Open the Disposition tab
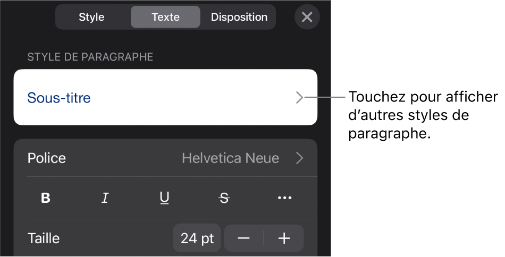Screen dimensions: 505x257 coord(239,17)
